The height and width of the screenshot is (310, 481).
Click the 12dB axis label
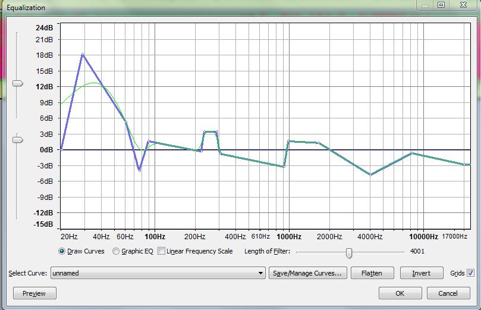(x=44, y=87)
